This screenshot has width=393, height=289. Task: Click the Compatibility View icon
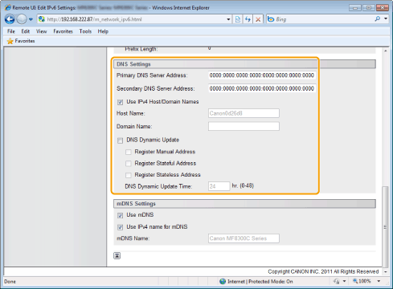(238, 19)
